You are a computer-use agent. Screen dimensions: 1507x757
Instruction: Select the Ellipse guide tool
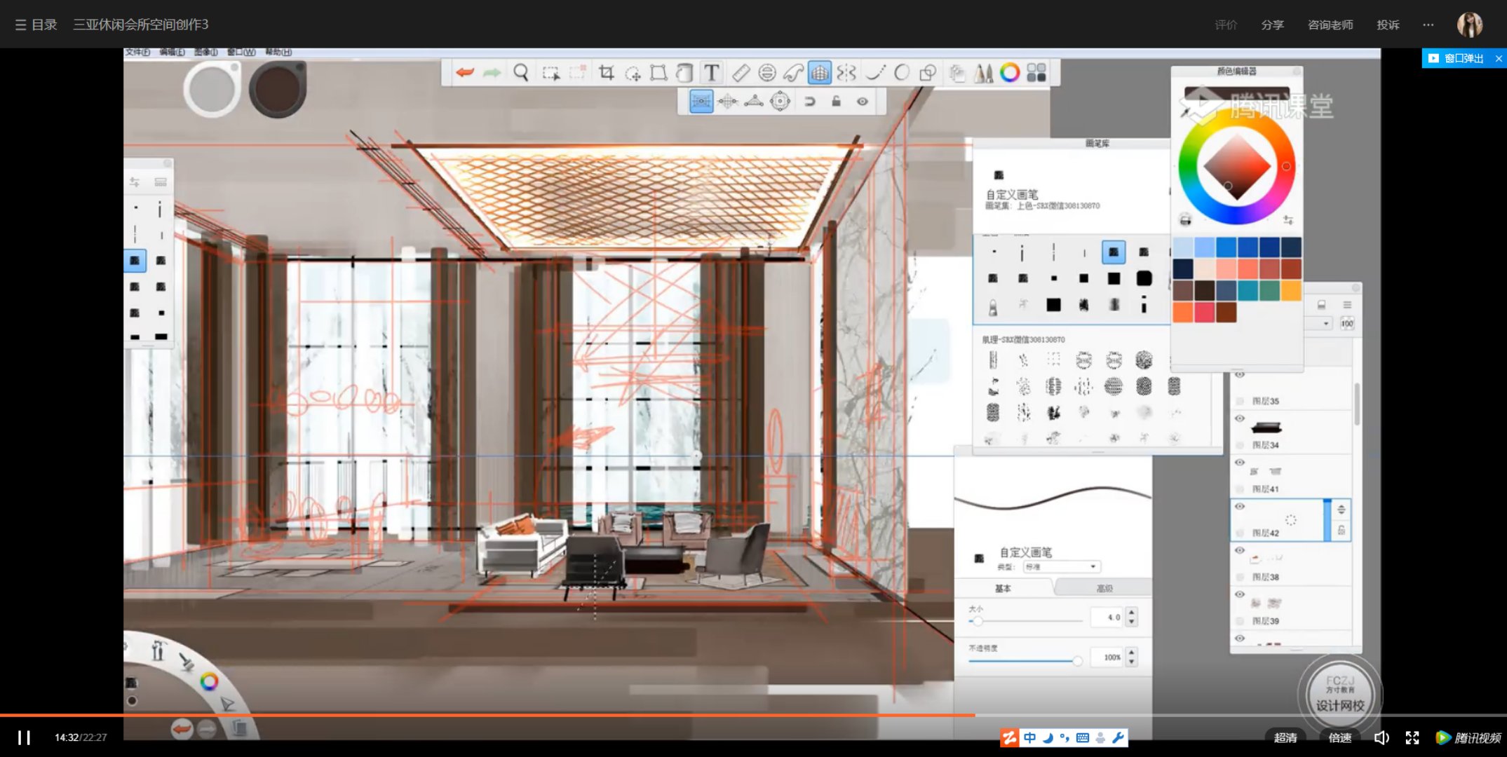pos(766,73)
